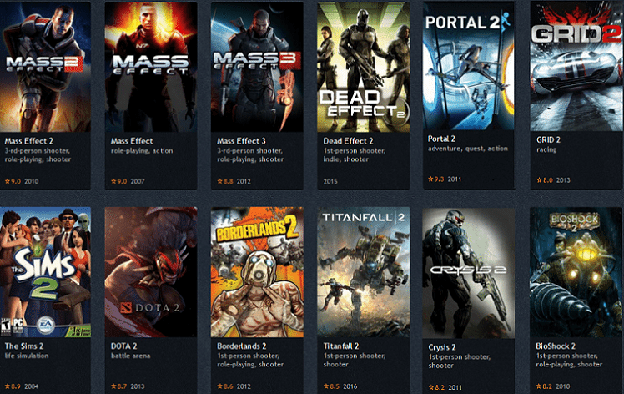
Task: Click the 'Borderlands 2' title link
Action: tap(242, 346)
